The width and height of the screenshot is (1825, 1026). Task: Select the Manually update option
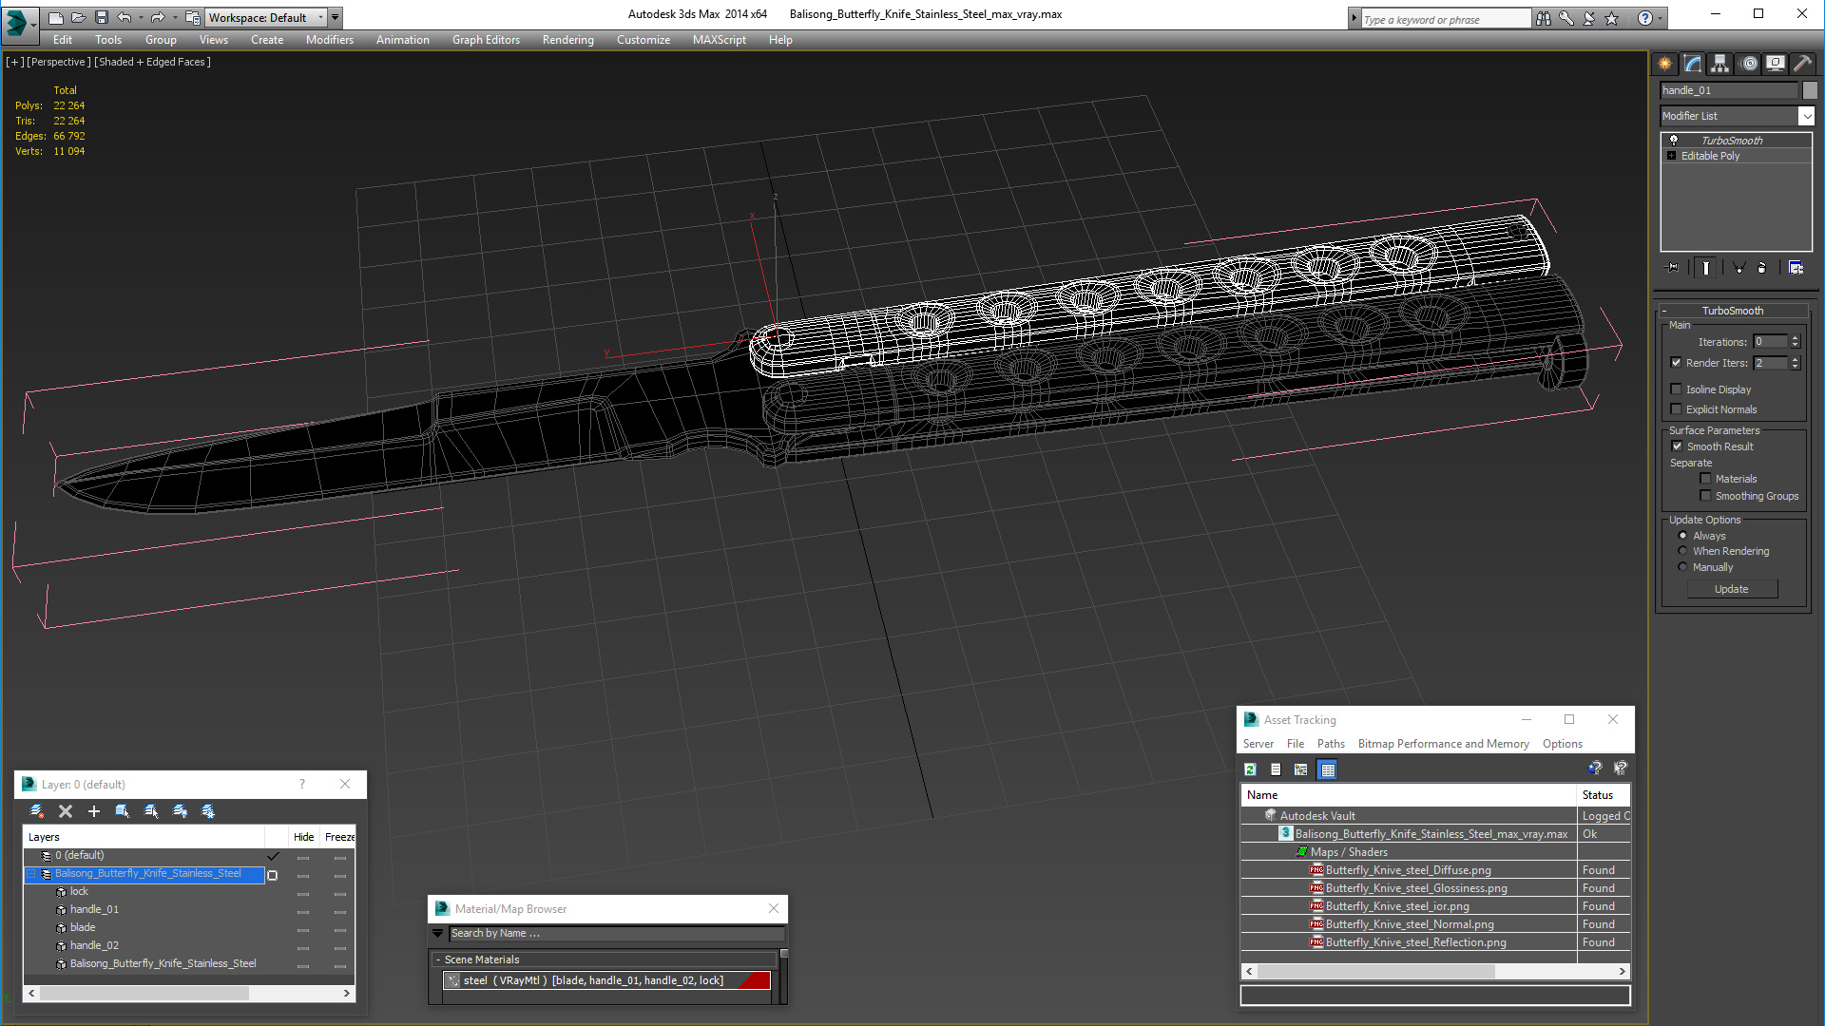(x=1682, y=567)
